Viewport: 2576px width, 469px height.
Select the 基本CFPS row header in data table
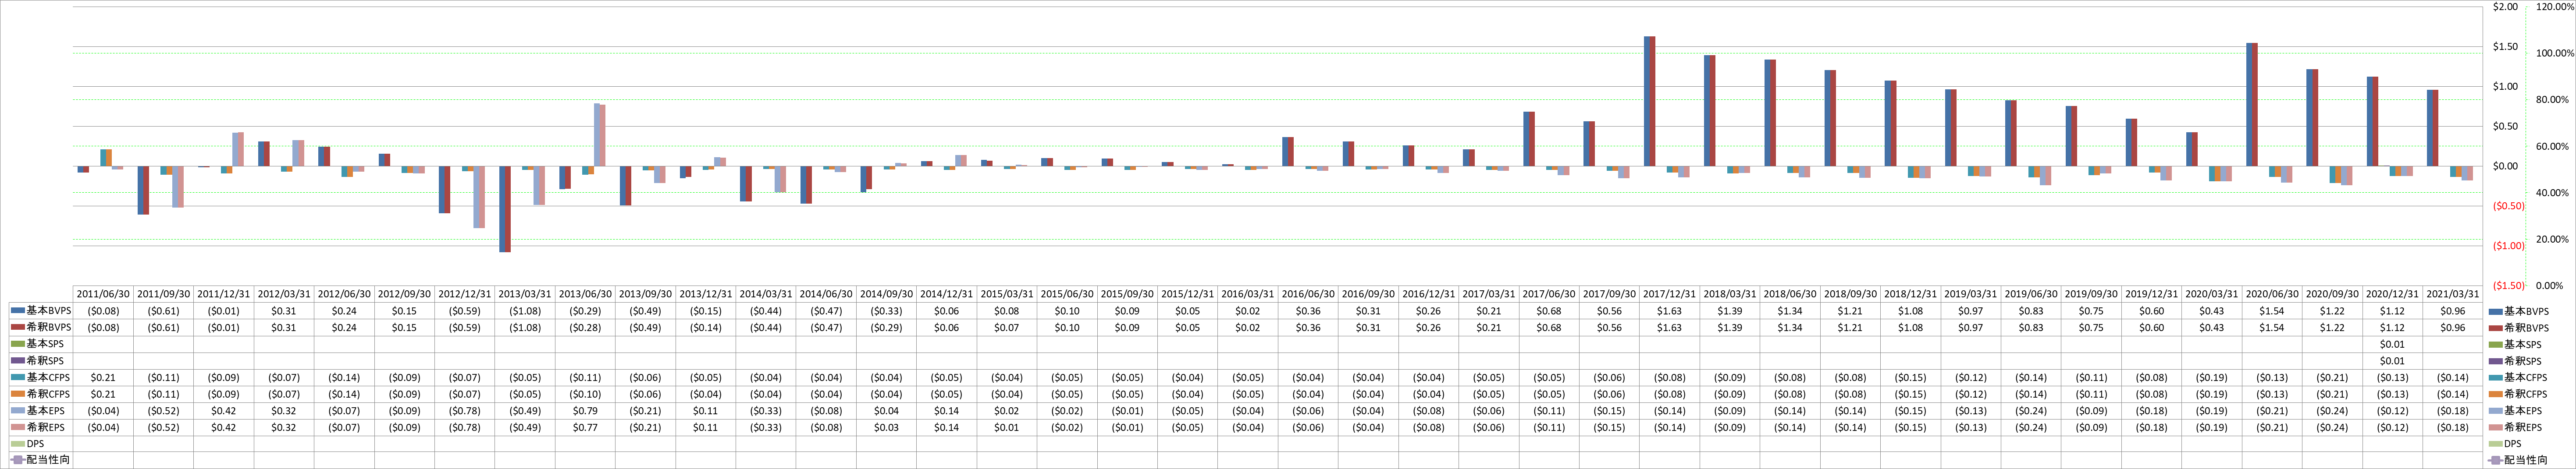point(41,377)
